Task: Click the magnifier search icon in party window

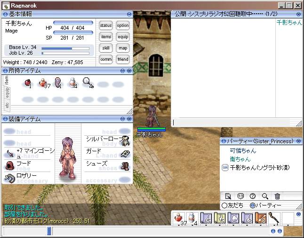Action: (x=265, y=196)
